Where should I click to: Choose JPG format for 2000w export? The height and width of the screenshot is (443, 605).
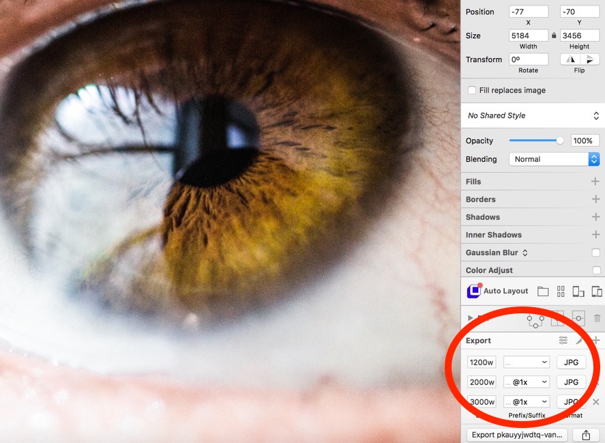pyautogui.click(x=572, y=382)
